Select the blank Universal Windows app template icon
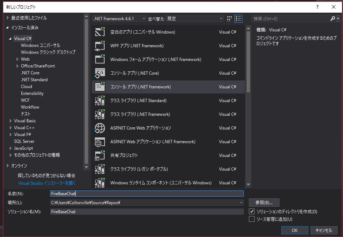This screenshot has height=237, width=343. [100, 32]
